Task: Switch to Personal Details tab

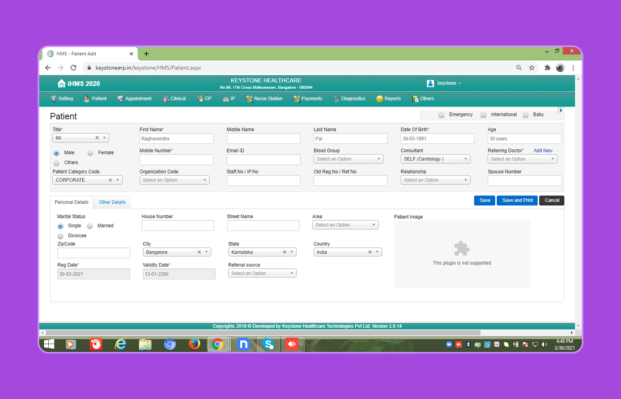Action: coord(71,202)
